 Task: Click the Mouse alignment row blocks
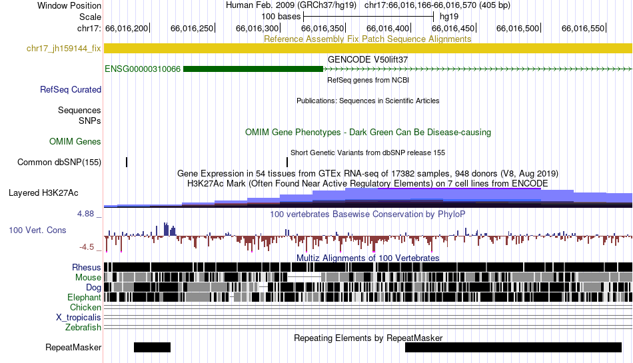[368, 277]
